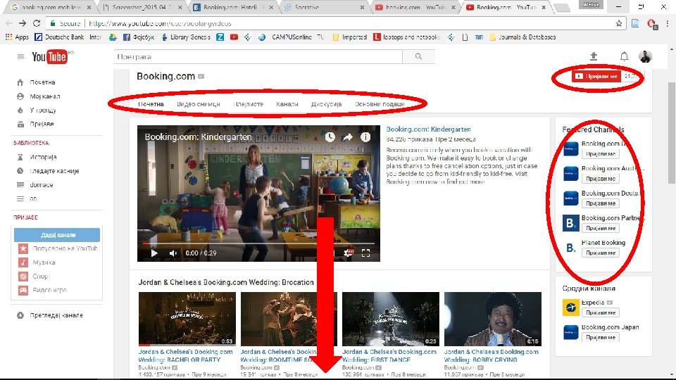The height and width of the screenshot is (380, 676).
Task: Bookmark this page with the star icon
Action: 619,23
